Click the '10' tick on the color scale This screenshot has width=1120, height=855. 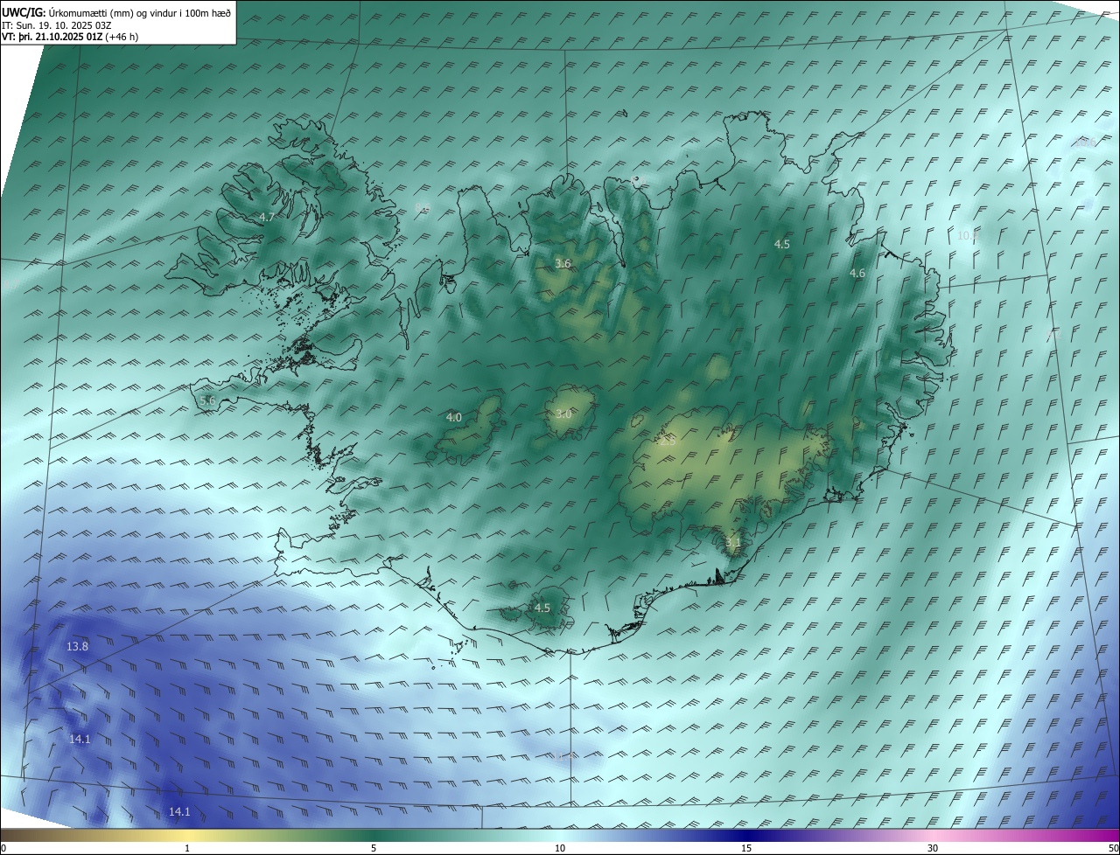pyautogui.click(x=560, y=848)
